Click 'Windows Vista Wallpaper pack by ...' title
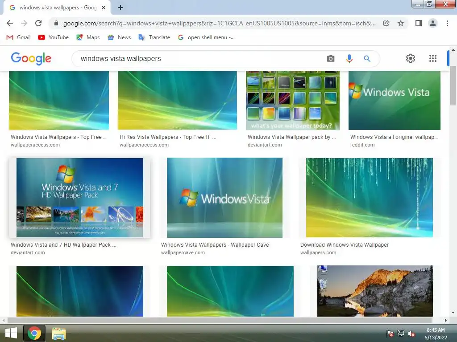 pos(292,137)
